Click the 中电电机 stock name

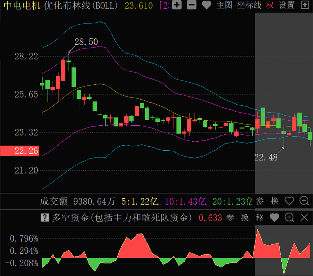[22, 5]
